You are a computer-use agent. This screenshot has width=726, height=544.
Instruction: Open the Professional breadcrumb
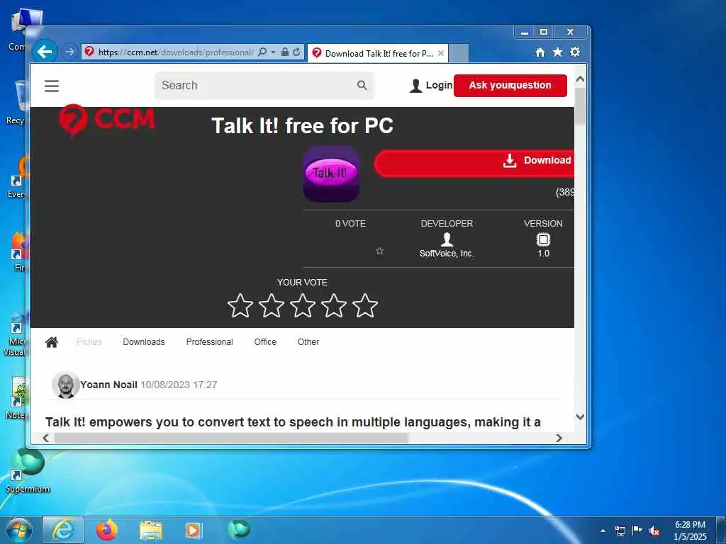click(x=209, y=342)
